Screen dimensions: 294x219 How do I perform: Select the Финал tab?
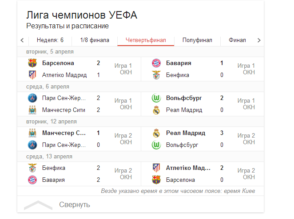[x=237, y=40]
